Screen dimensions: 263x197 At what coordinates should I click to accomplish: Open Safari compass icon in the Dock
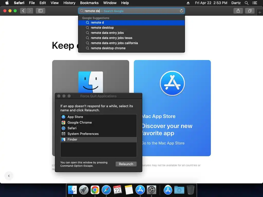click(106, 190)
